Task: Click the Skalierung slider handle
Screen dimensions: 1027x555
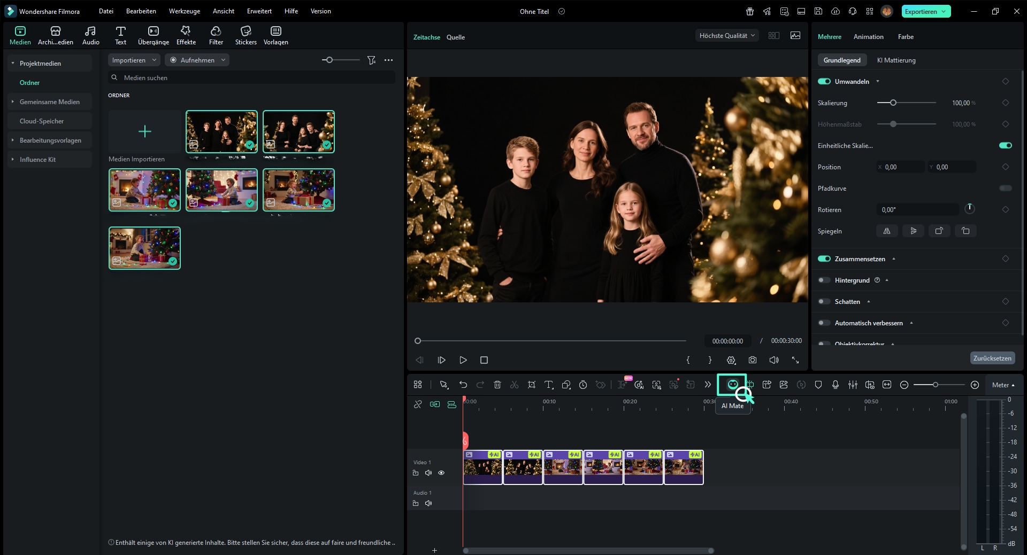Action: tap(893, 103)
